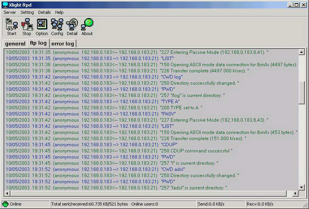Select the 19:31:42 "LIST" log line
The width and height of the screenshot is (309, 209).
point(90,126)
